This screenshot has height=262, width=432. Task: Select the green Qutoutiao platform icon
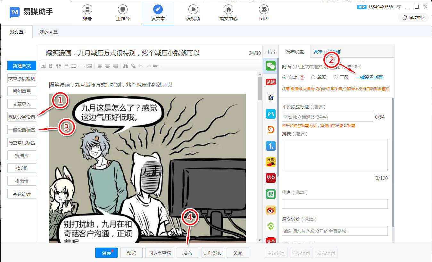click(271, 194)
